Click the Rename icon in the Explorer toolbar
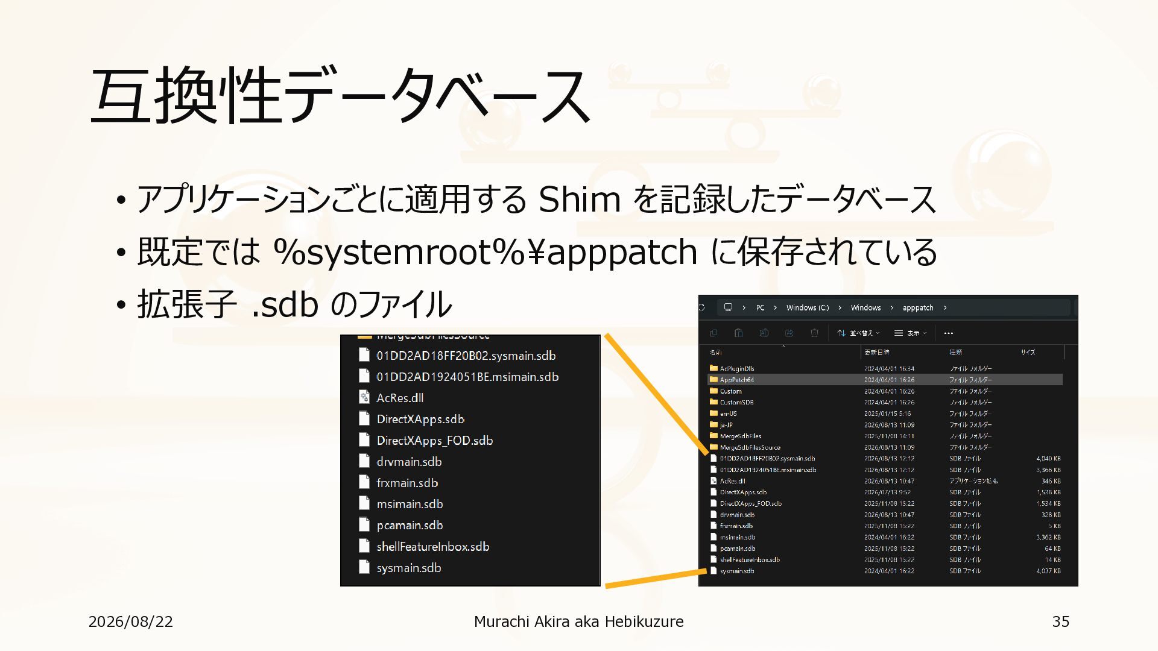Image resolution: width=1158 pixels, height=651 pixels. [x=764, y=333]
